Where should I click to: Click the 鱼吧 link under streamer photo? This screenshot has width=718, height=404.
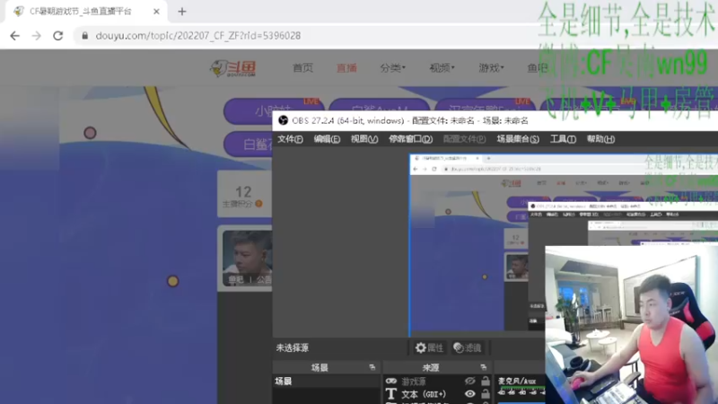[236, 279]
